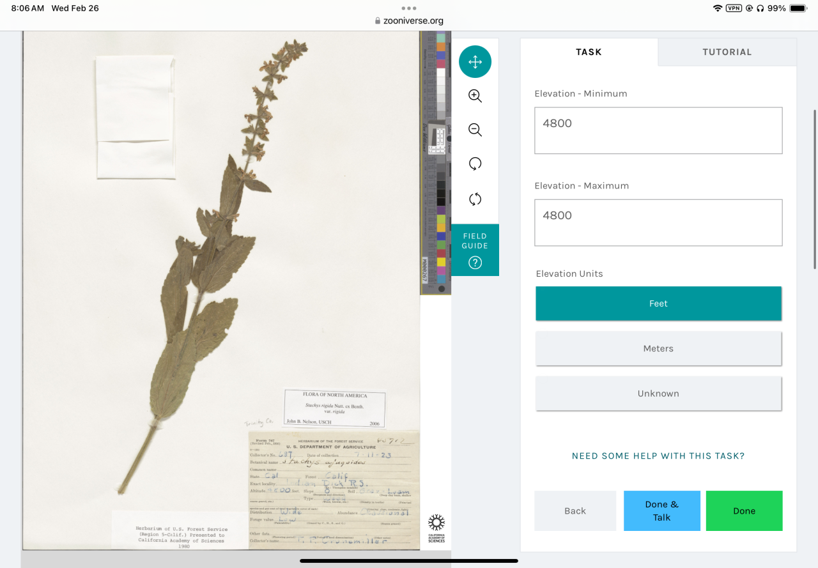This screenshot has width=818, height=568.
Task: Edit the Elevation - Maximum field
Action: (658, 222)
